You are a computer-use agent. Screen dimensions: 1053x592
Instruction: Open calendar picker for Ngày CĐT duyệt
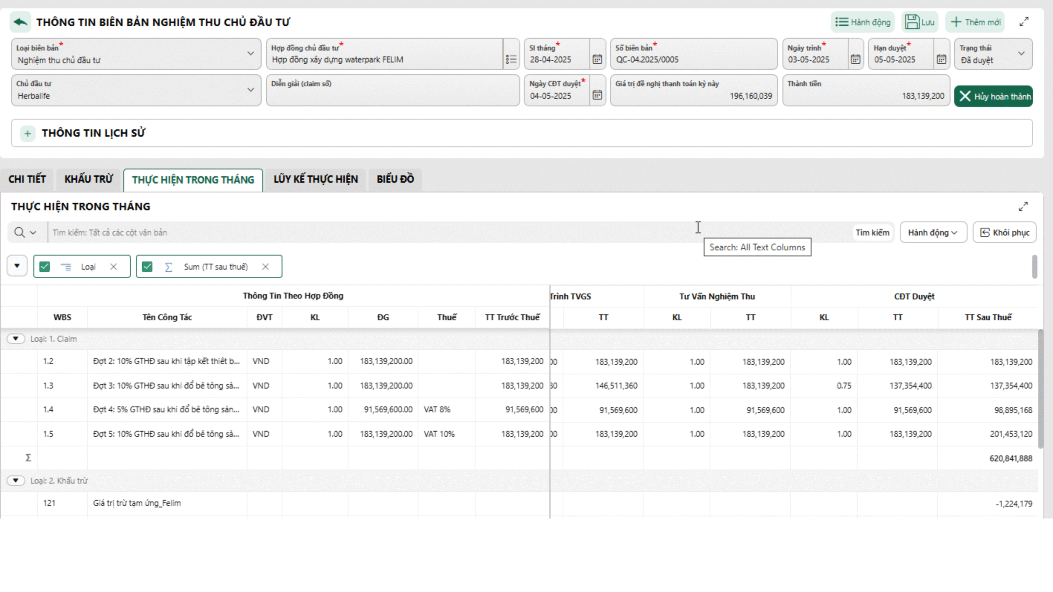597,95
